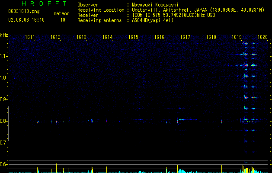Click the 1619 time marker

click(237, 37)
